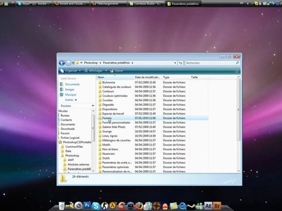Launch Counter-Strike dock icon
The width and height of the screenshot is (282, 211).
(x=105, y=206)
